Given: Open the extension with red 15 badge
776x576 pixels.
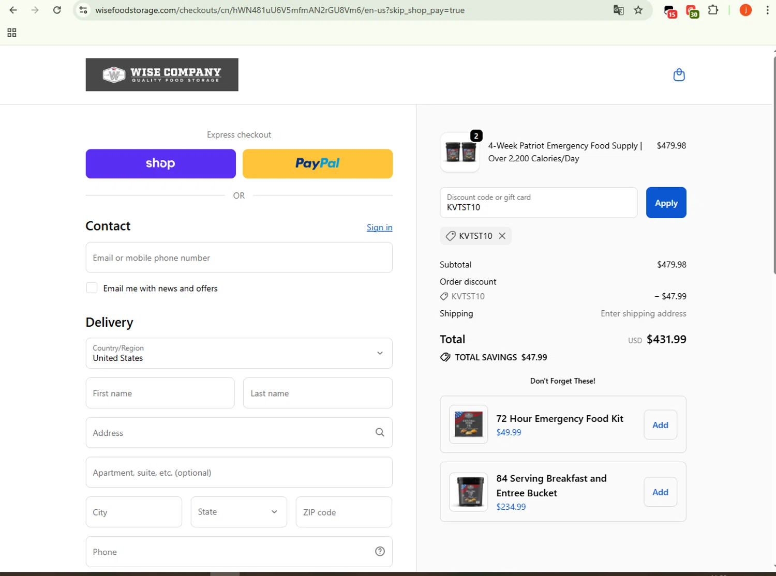Looking at the screenshot, I should point(670,11).
